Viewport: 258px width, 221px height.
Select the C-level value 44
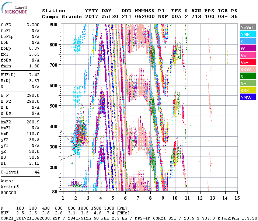(x=37, y=172)
